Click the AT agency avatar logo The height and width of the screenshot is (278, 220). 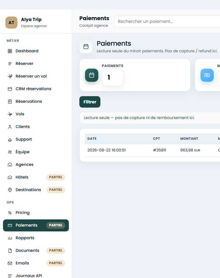[11, 23]
